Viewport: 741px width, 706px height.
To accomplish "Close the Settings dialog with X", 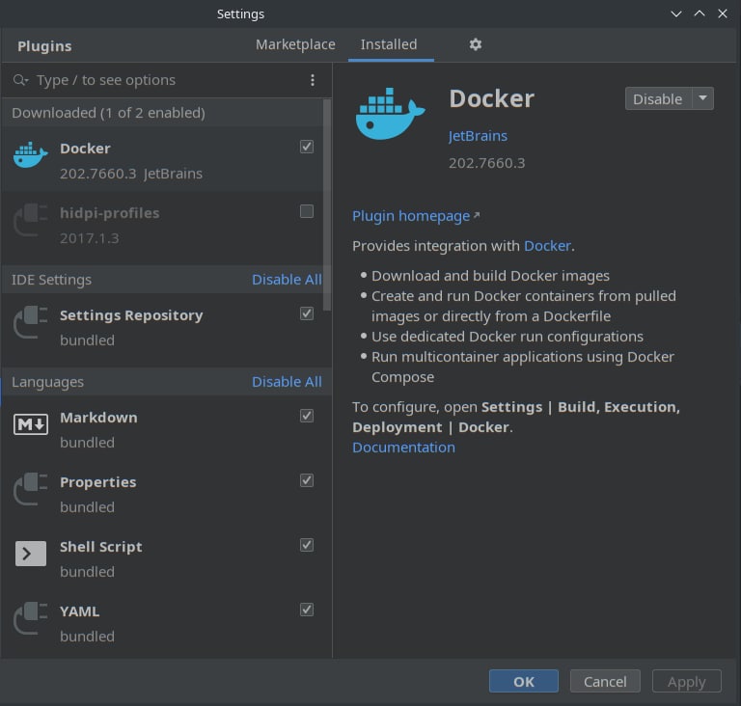I will tap(723, 14).
